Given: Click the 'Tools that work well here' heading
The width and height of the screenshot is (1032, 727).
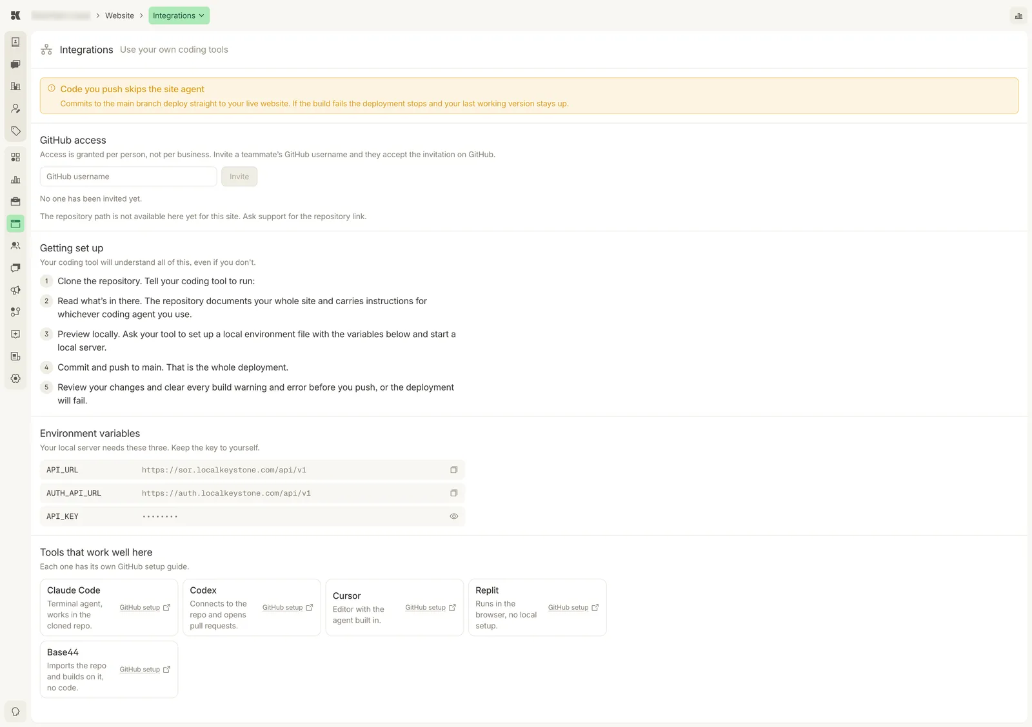Looking at the screenshot, I should (96, 552).
